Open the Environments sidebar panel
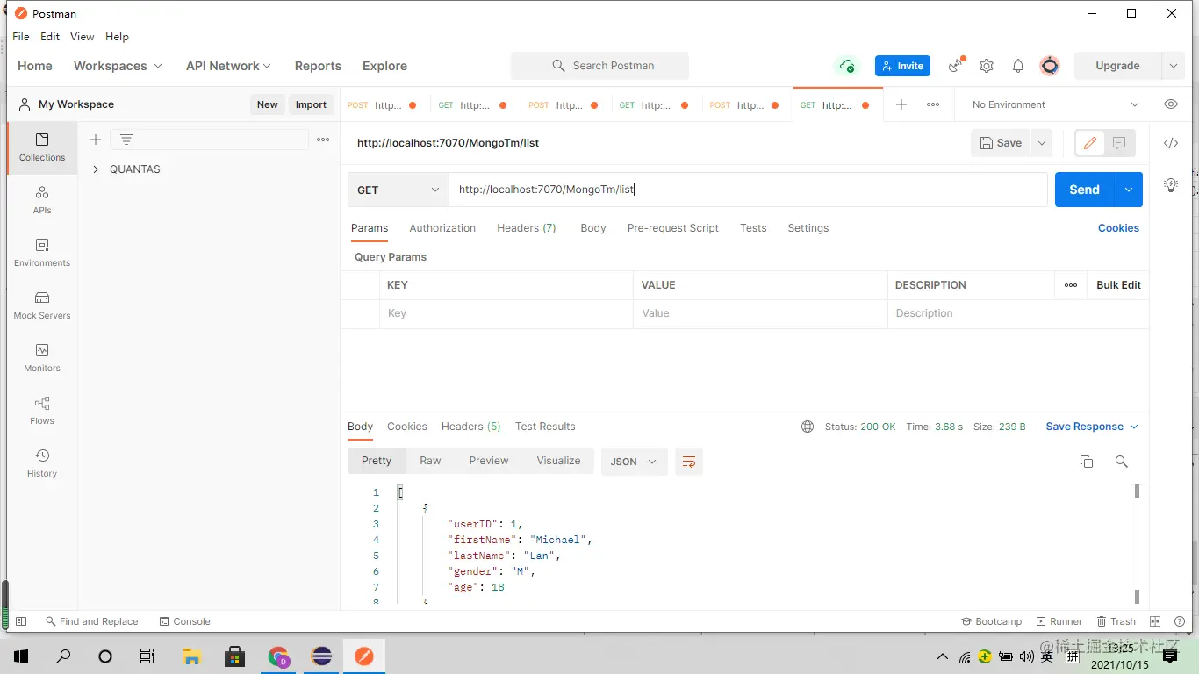 [x=42, y=253]
